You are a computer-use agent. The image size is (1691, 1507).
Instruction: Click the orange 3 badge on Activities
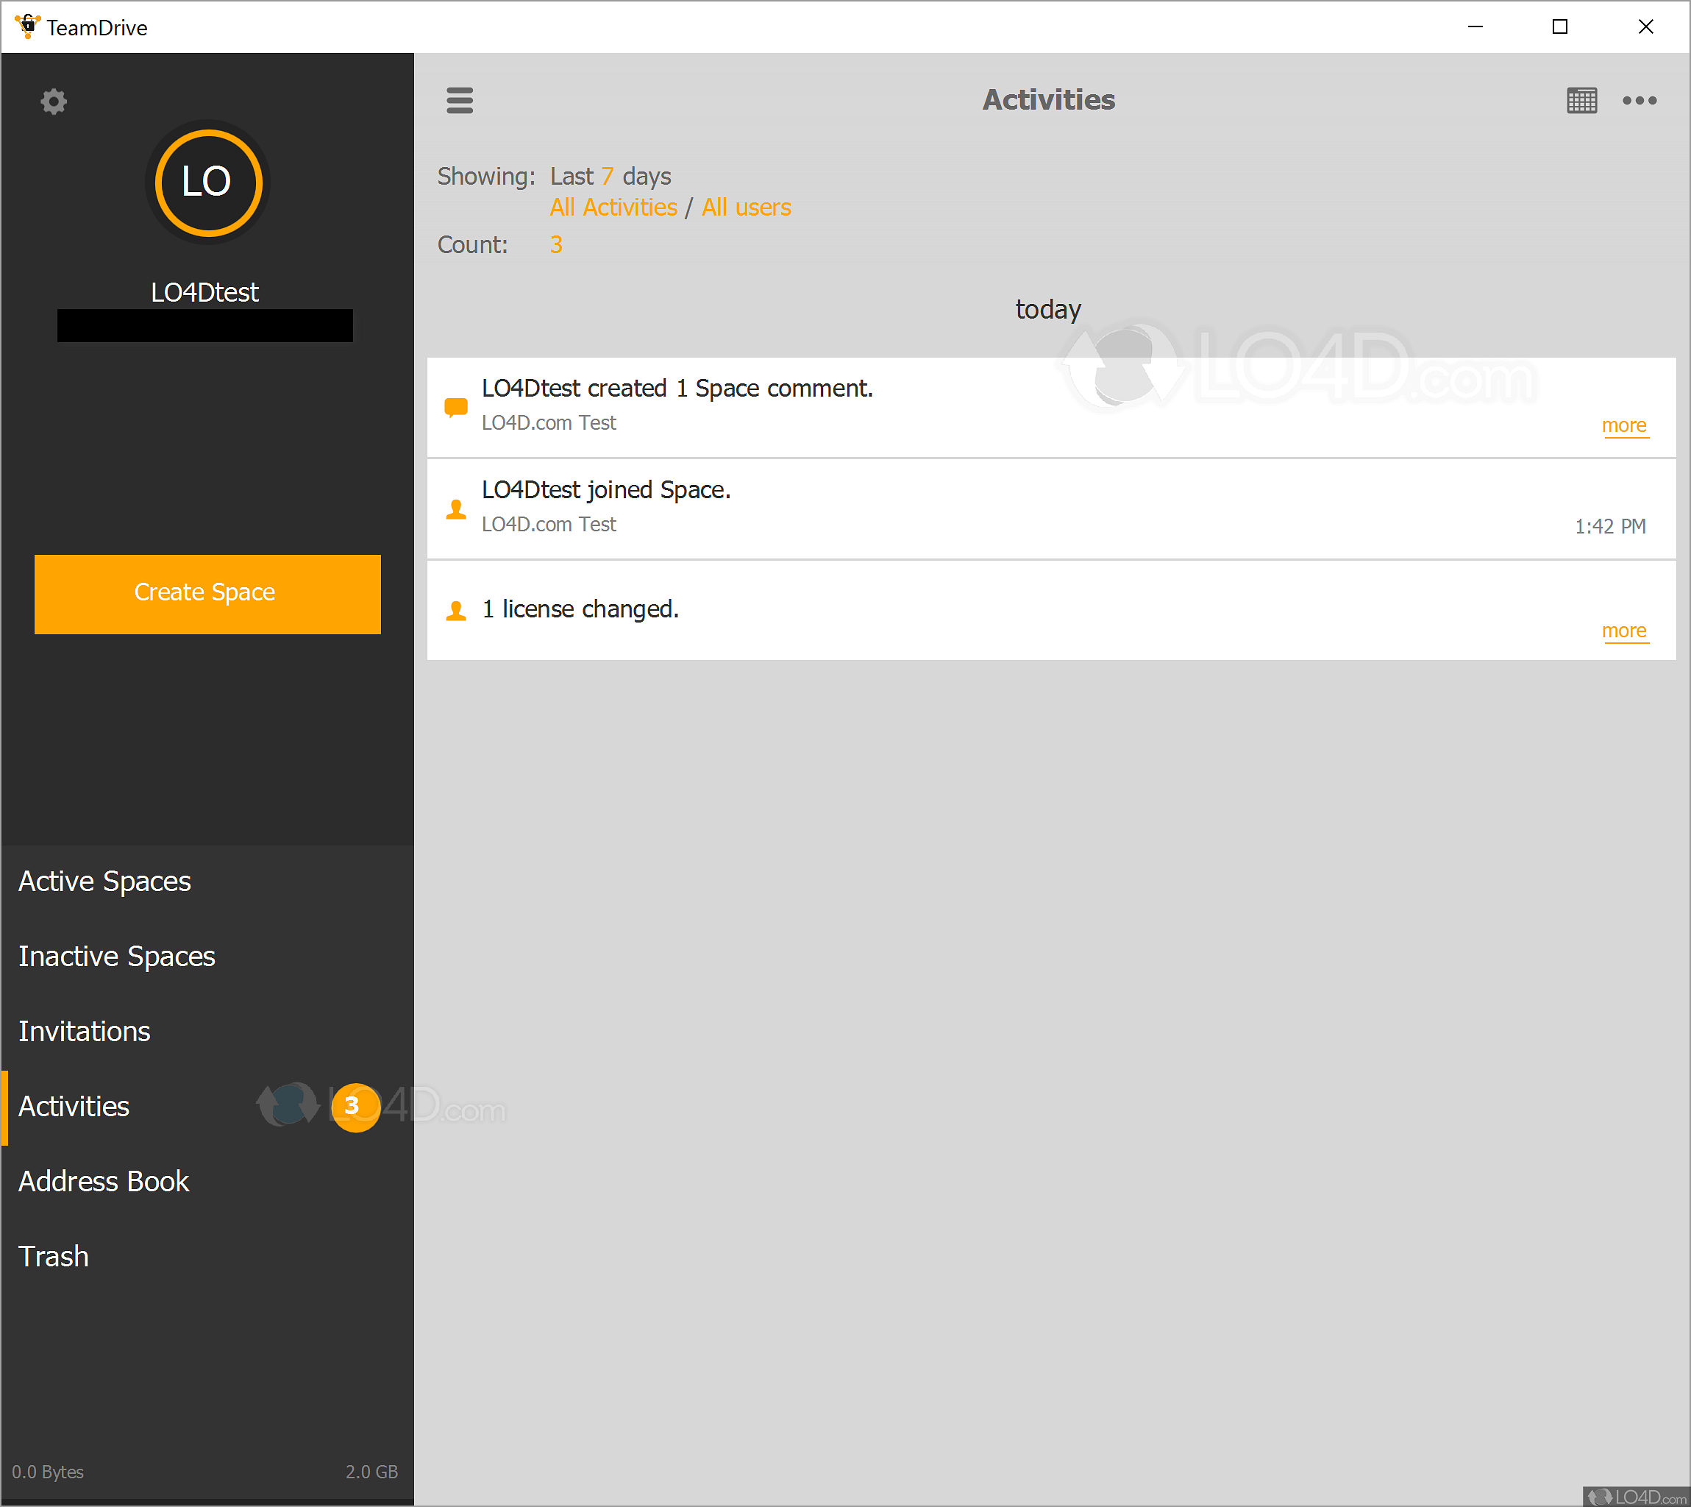coord(355,1106)
